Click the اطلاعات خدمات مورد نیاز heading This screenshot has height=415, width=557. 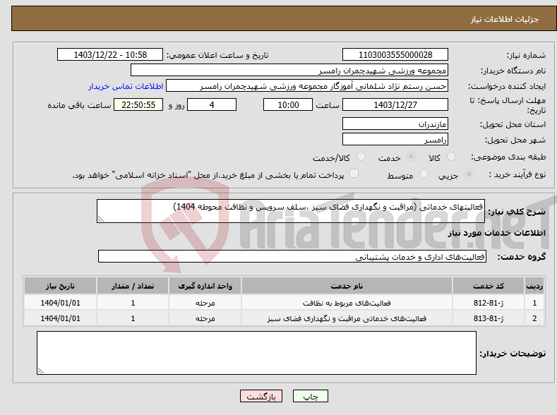click(496, 233)
